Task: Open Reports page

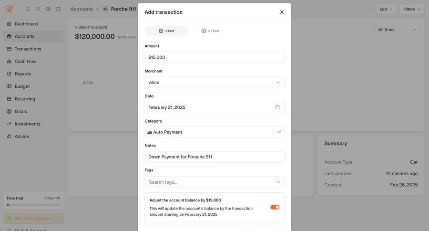Action: coord(33,73)
